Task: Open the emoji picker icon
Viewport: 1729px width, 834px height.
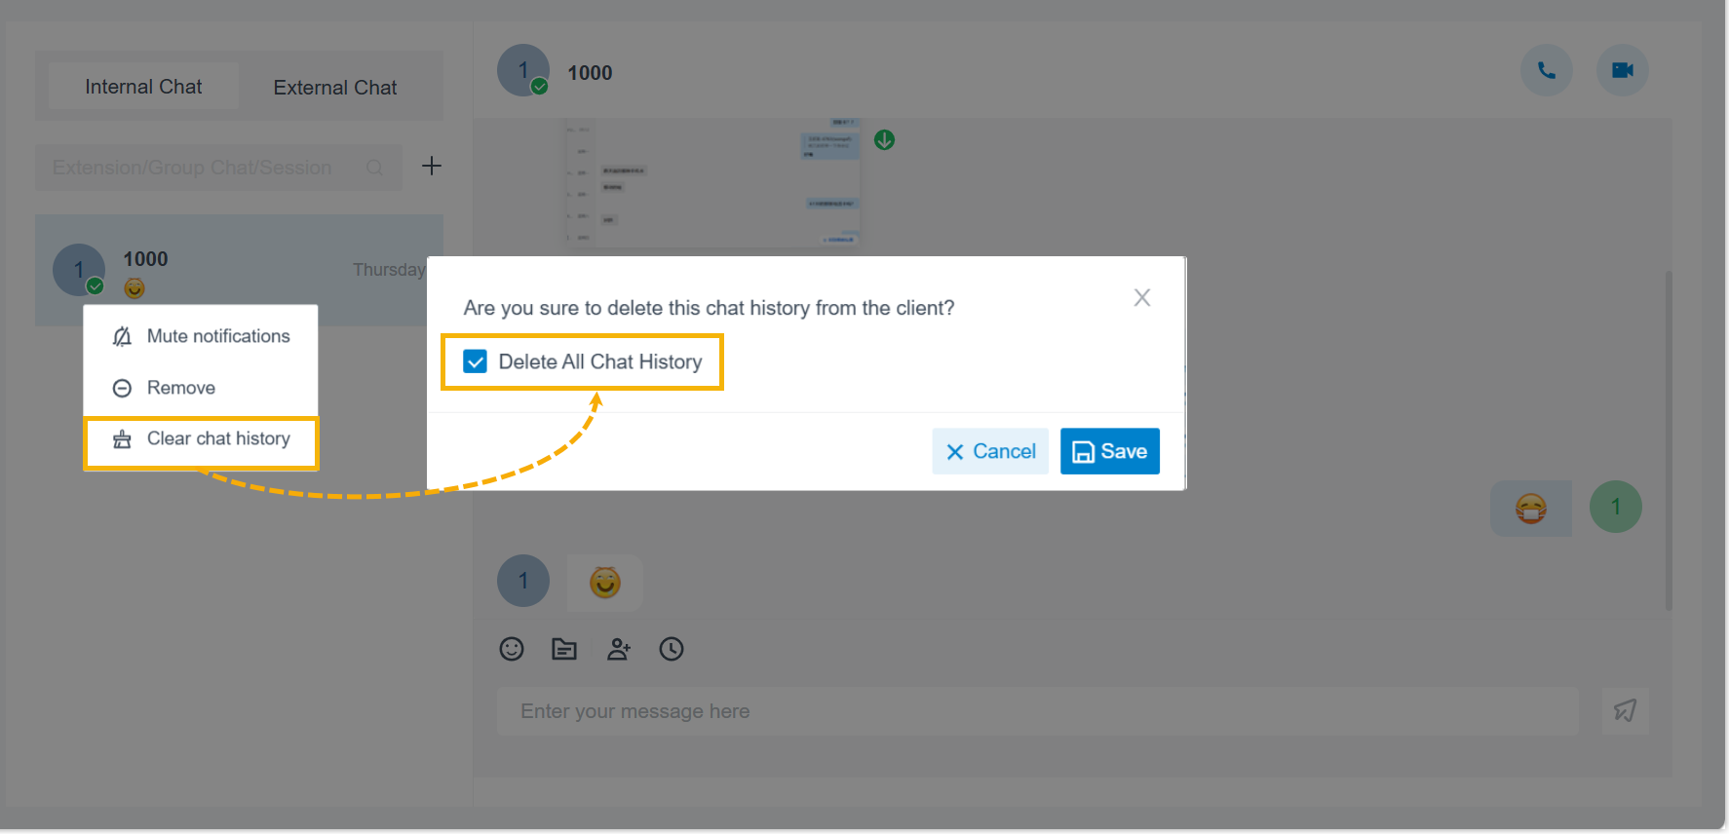Action: [512, 649]
